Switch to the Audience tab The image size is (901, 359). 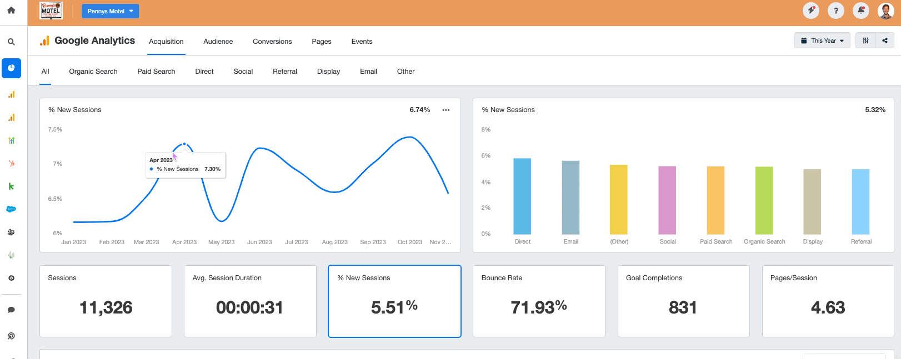coord(218,42)
